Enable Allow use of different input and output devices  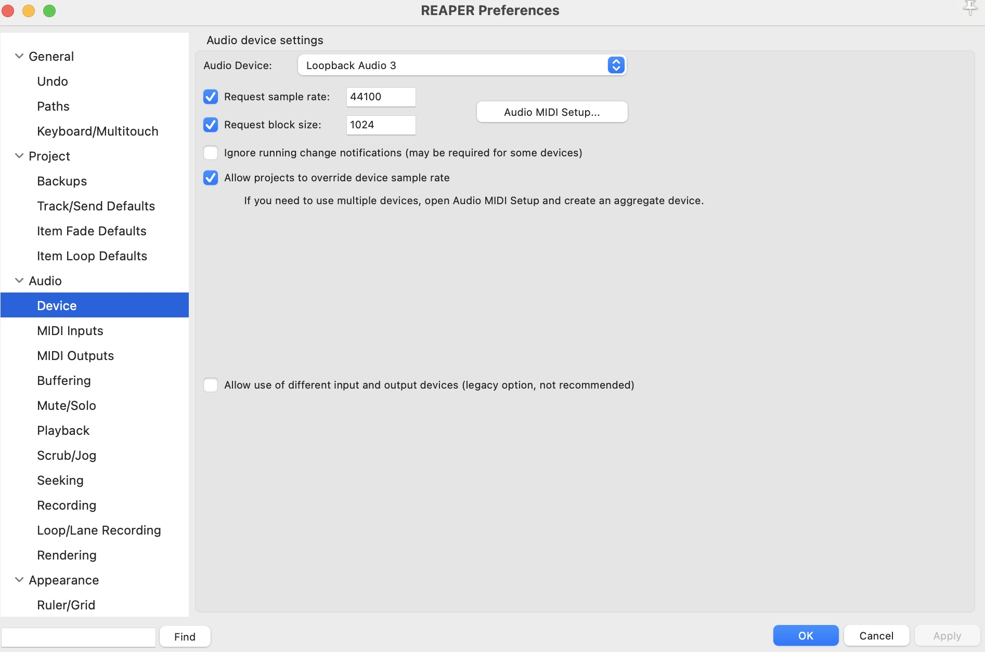[x=211, y=385]
